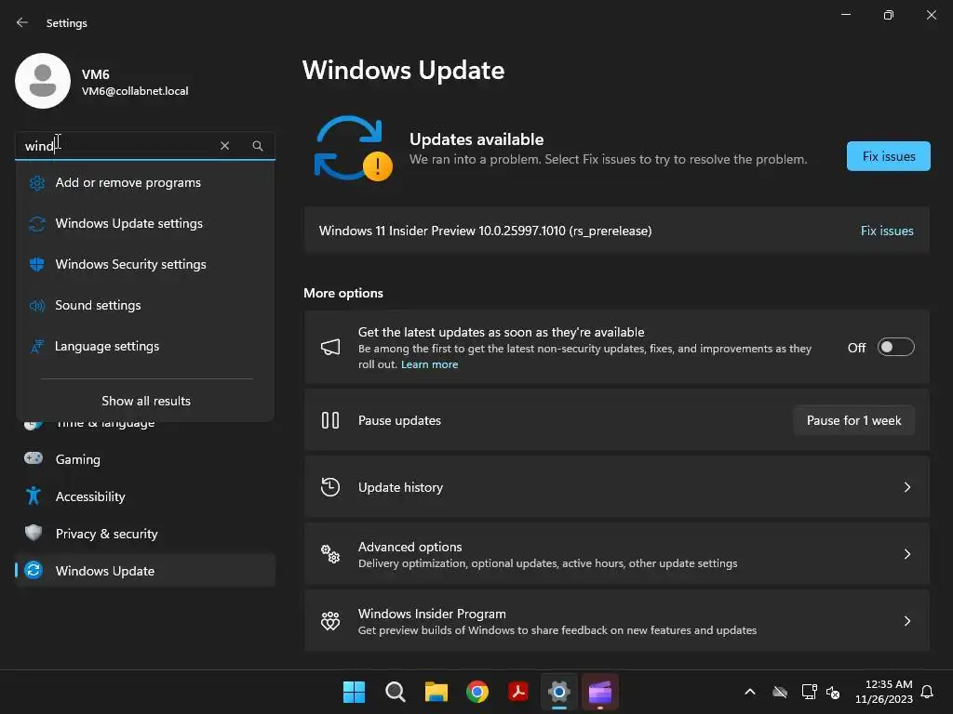Open the notification bell
The width and height of the screenshot is (953, 714).
928,692
